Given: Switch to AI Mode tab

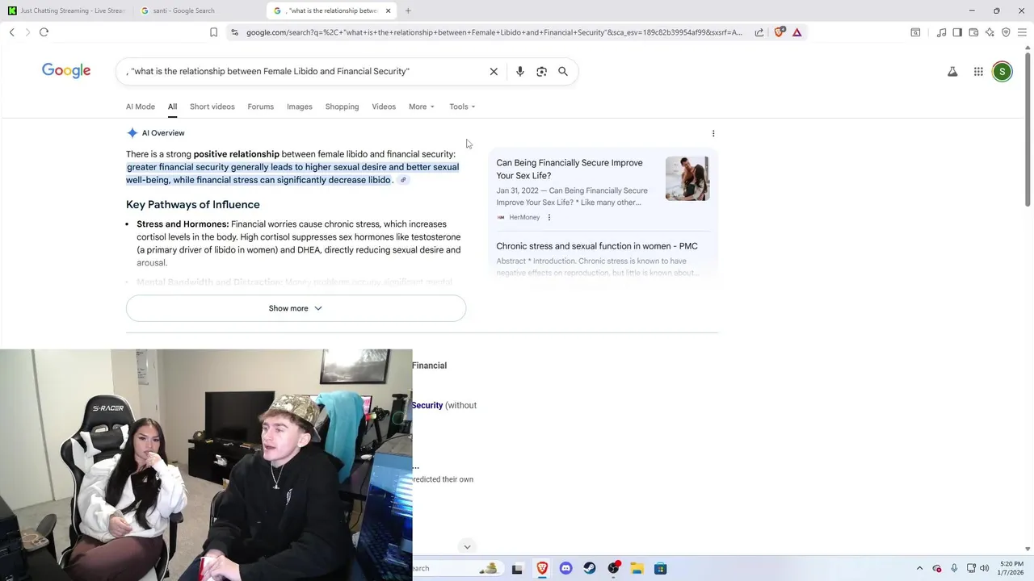Looking at the screenshot, I should click(x=141, y=107).
